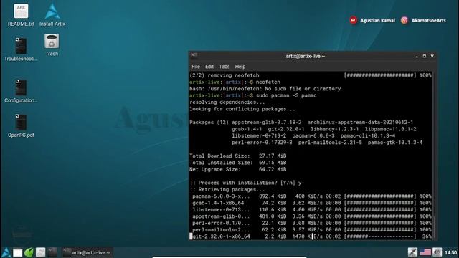Maximize the artix@artix-live terminal window
The height and width of the screenshot is (258, 459).
pos(425,56)
